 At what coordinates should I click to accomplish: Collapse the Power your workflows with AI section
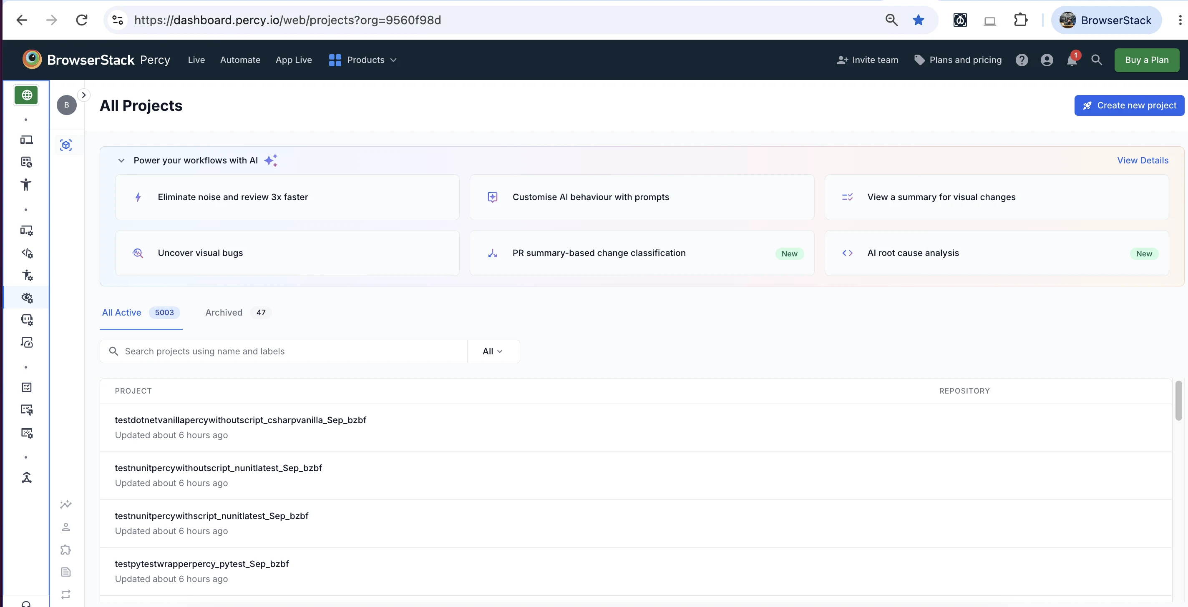121,161
